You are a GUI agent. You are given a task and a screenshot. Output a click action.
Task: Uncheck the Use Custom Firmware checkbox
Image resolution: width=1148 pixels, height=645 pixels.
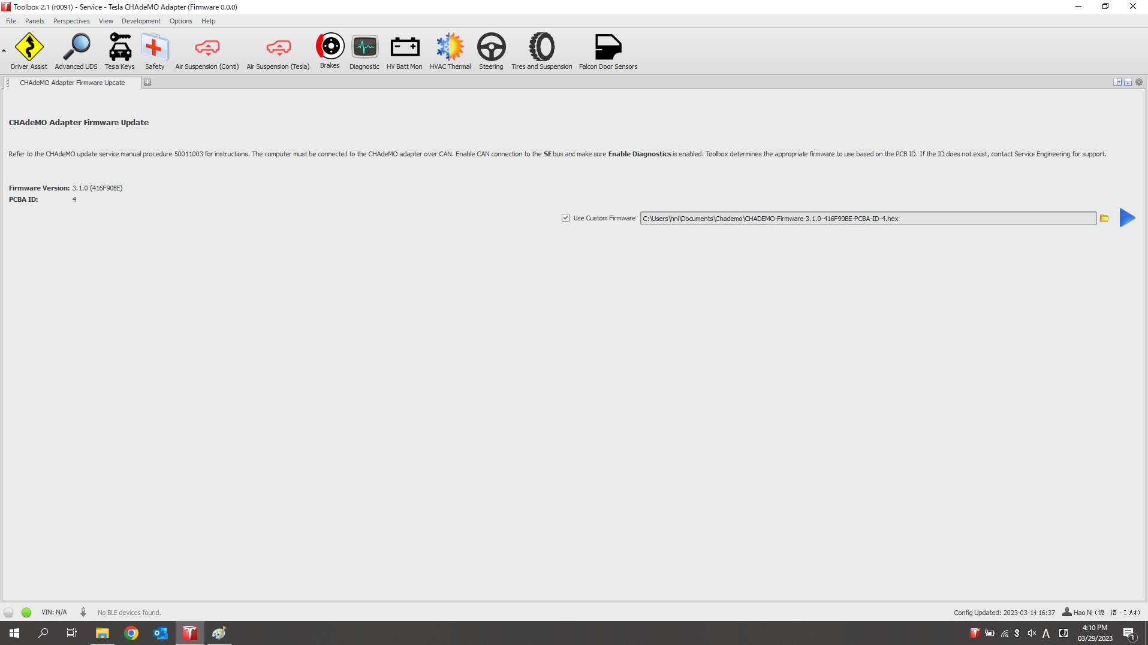click(565, 218)
